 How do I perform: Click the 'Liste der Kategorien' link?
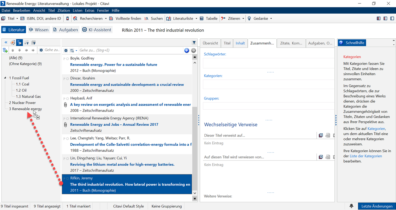(366, 156)
